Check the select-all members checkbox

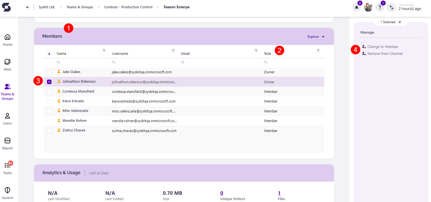[49, 54]
